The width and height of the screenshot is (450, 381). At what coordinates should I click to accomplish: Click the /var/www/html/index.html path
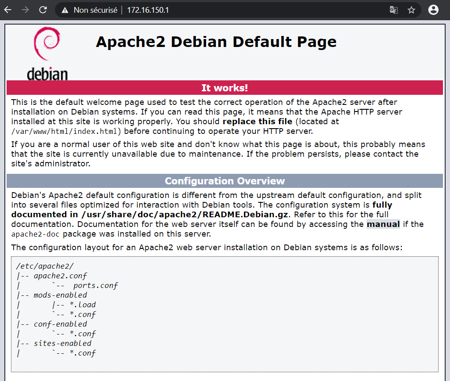point(66,131)
